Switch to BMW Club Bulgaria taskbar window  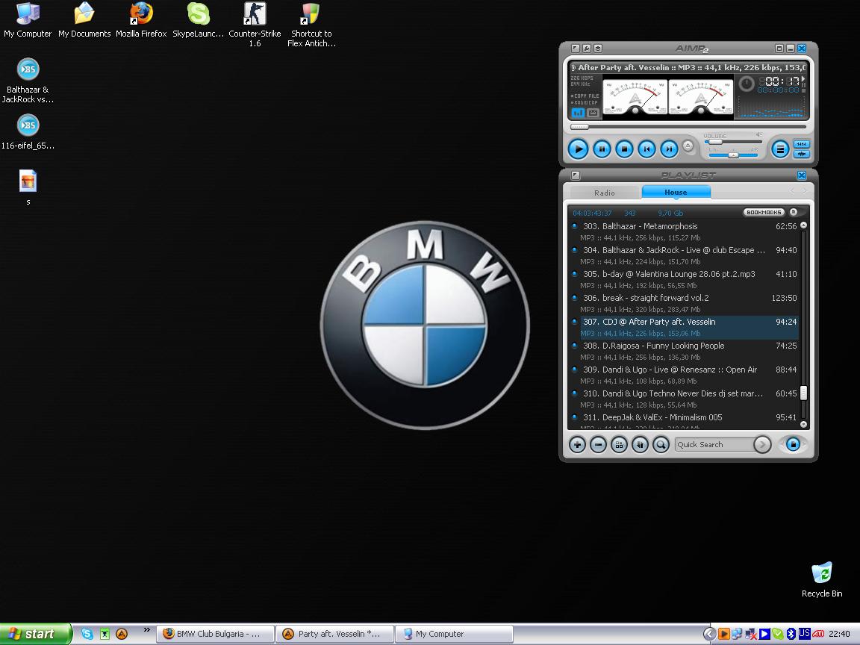(x=216, y=634)
